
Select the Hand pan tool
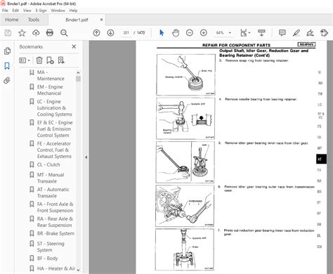176,33
